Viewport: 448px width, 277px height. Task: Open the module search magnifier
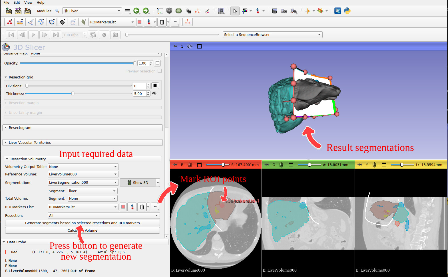[57, 11]
